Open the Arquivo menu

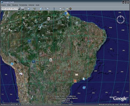tap(3, 5)
